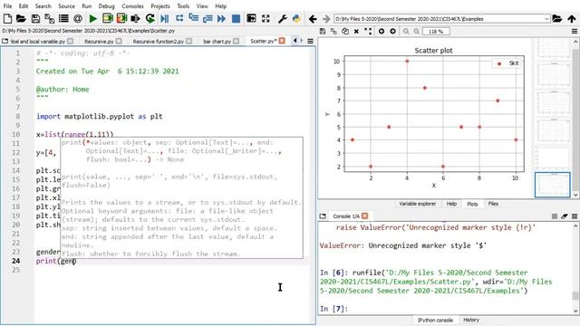
Task: Open the Debug menu
Action: pyautogui.click(x=106, y=6)
